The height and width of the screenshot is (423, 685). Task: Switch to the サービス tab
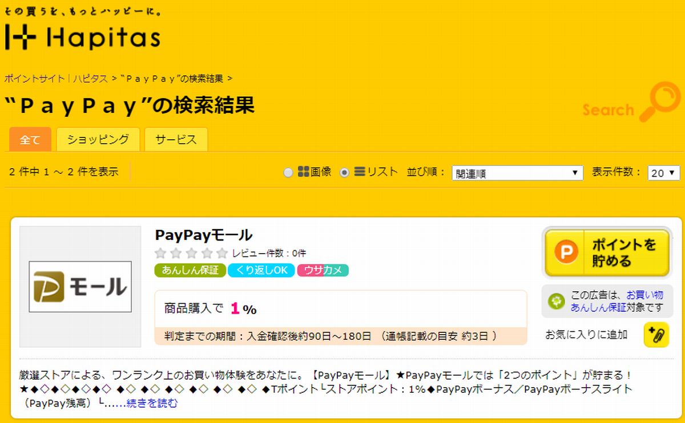coord(176,140)
